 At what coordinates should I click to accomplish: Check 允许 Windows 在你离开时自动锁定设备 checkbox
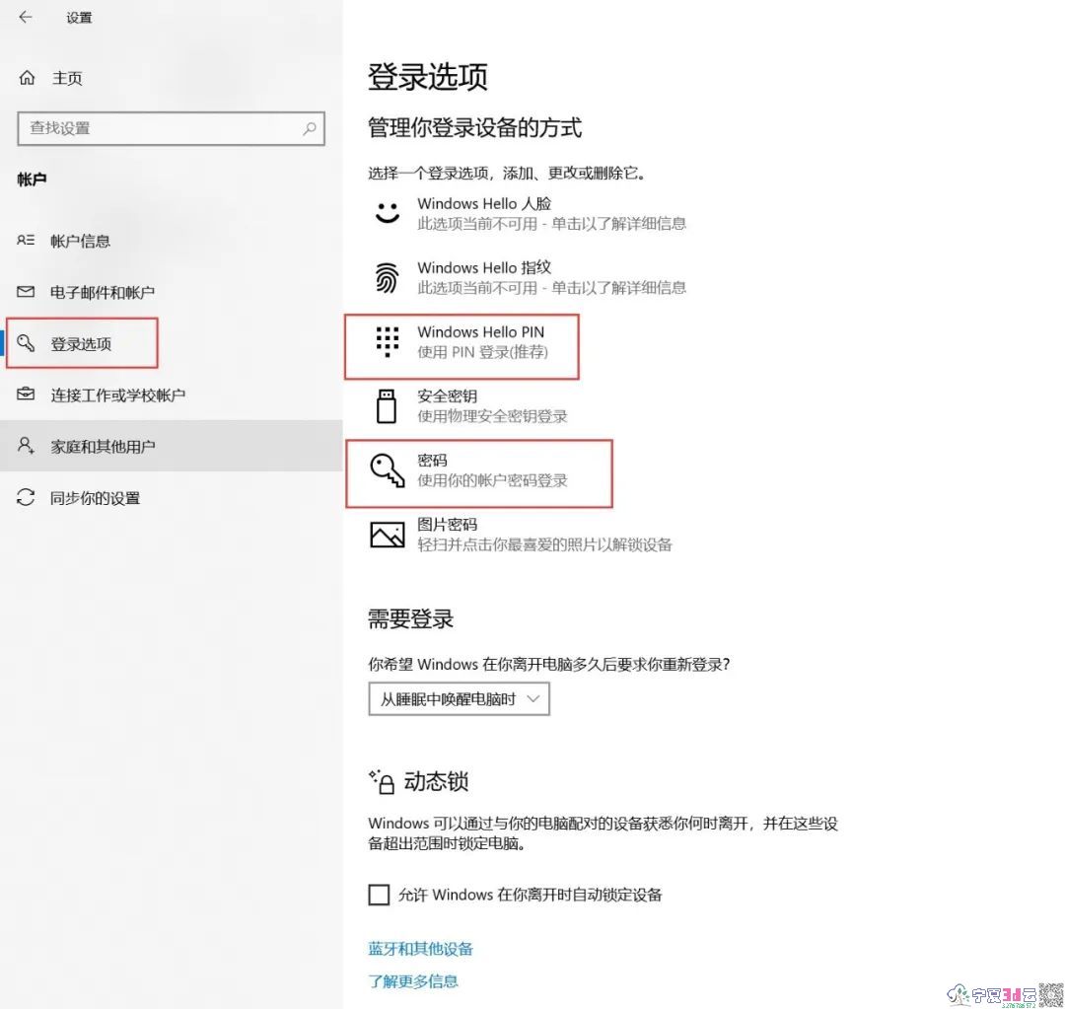tap(379, 895)
